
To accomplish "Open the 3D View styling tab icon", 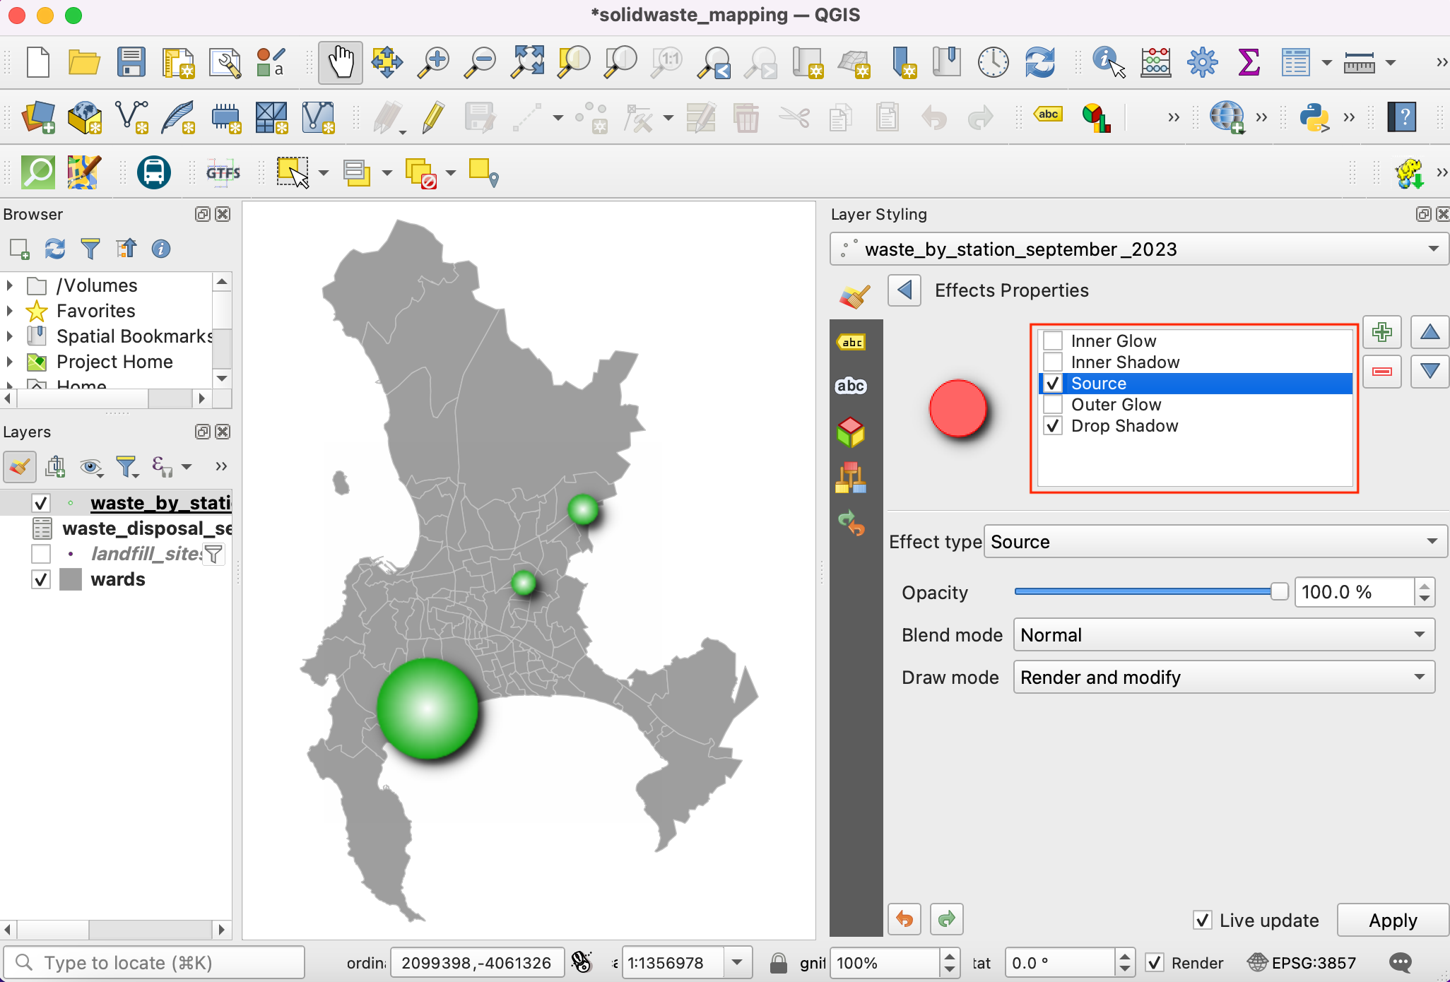I will point(851,432).
